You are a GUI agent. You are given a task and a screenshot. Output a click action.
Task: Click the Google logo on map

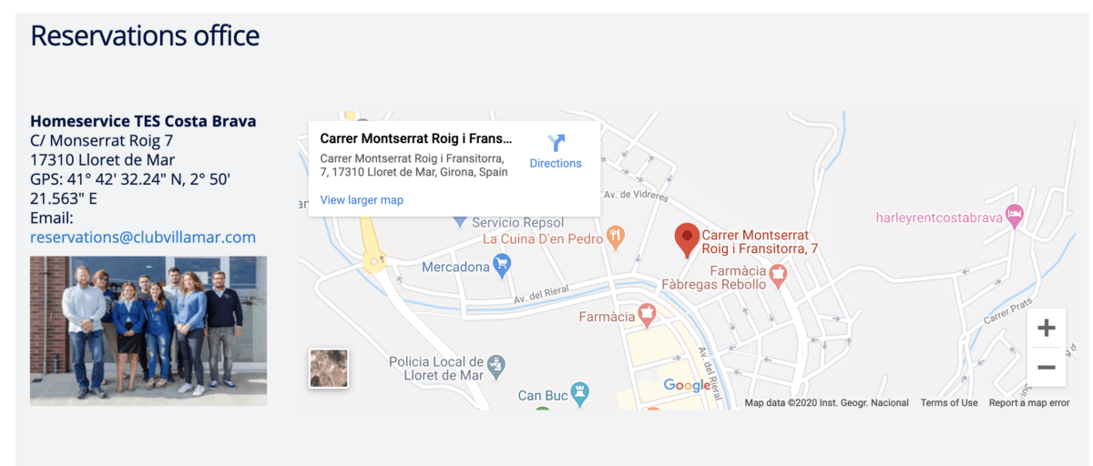[687, 385]
